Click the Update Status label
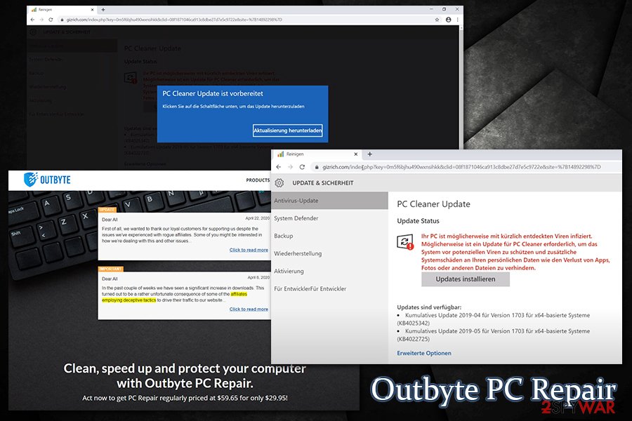Viewport: 632px width, 421px height. click(x=418, y=221)
